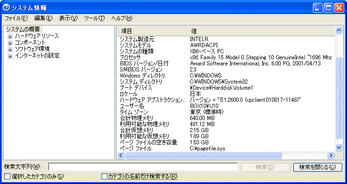Viewport: 347px width, 184px height.
Task: Expand the インターネットの設定 tree node
Action: coord(10,56)
